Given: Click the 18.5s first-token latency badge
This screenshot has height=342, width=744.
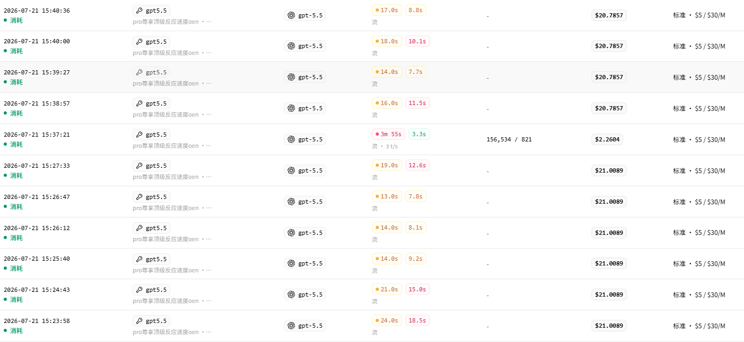Looking at the screenshot, I should pyautogui.click(x=417, y=320).
